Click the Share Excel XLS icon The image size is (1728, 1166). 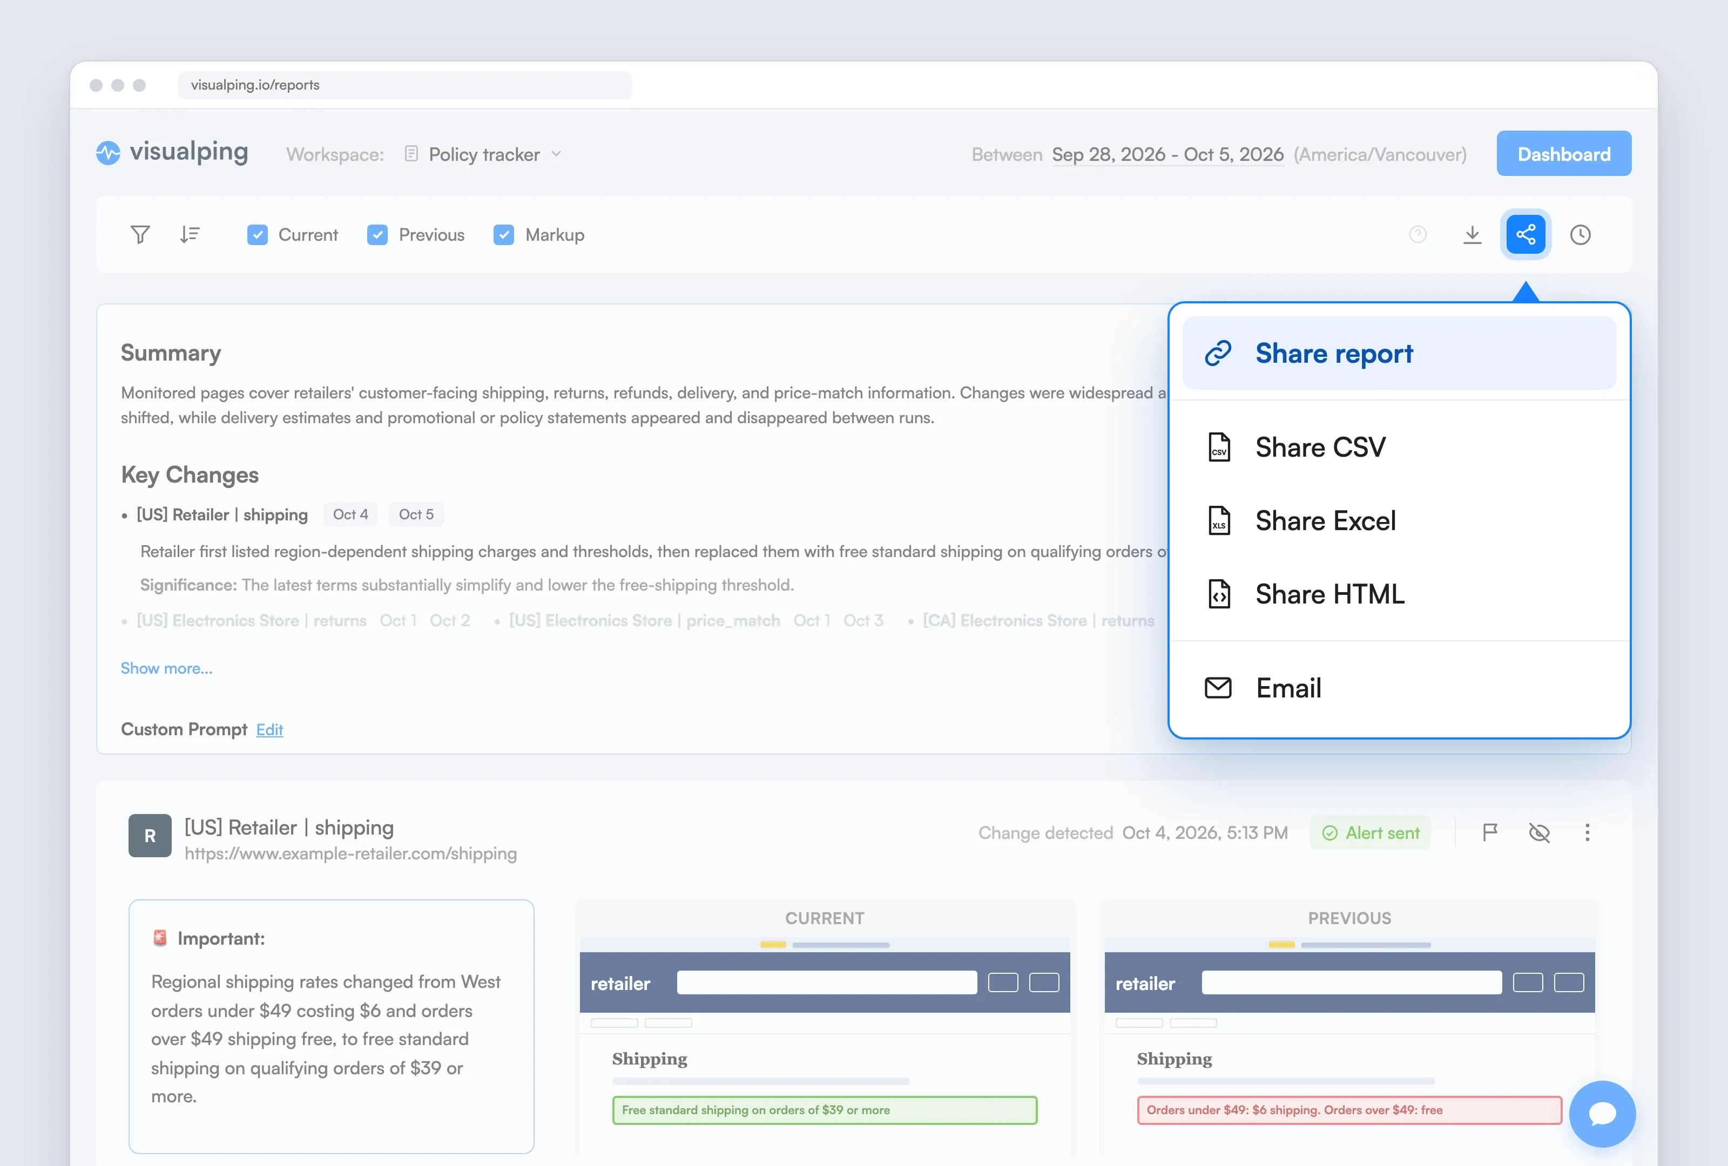(1219, 521)
